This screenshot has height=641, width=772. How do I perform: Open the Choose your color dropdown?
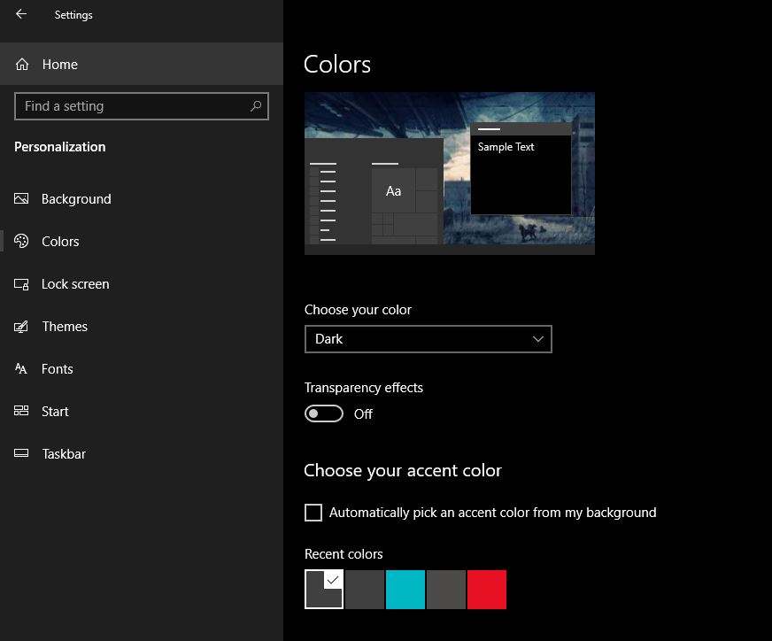428,339
